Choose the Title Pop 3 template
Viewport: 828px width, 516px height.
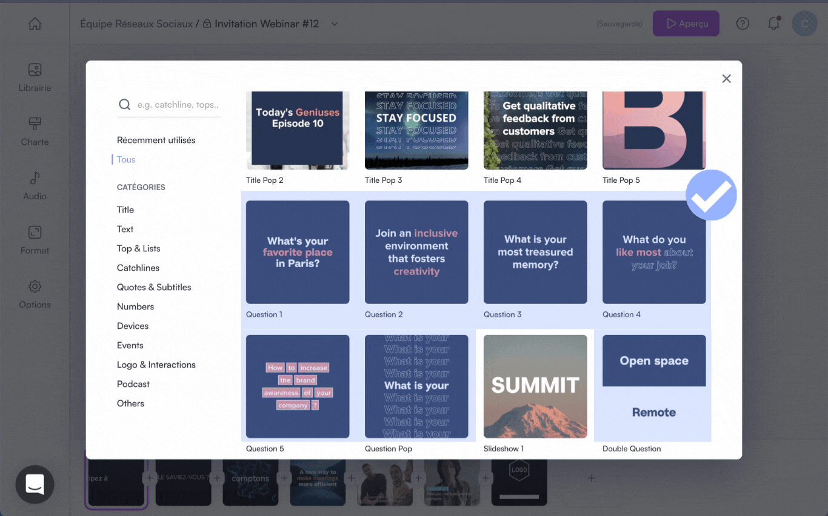click(x=416, y=130)
